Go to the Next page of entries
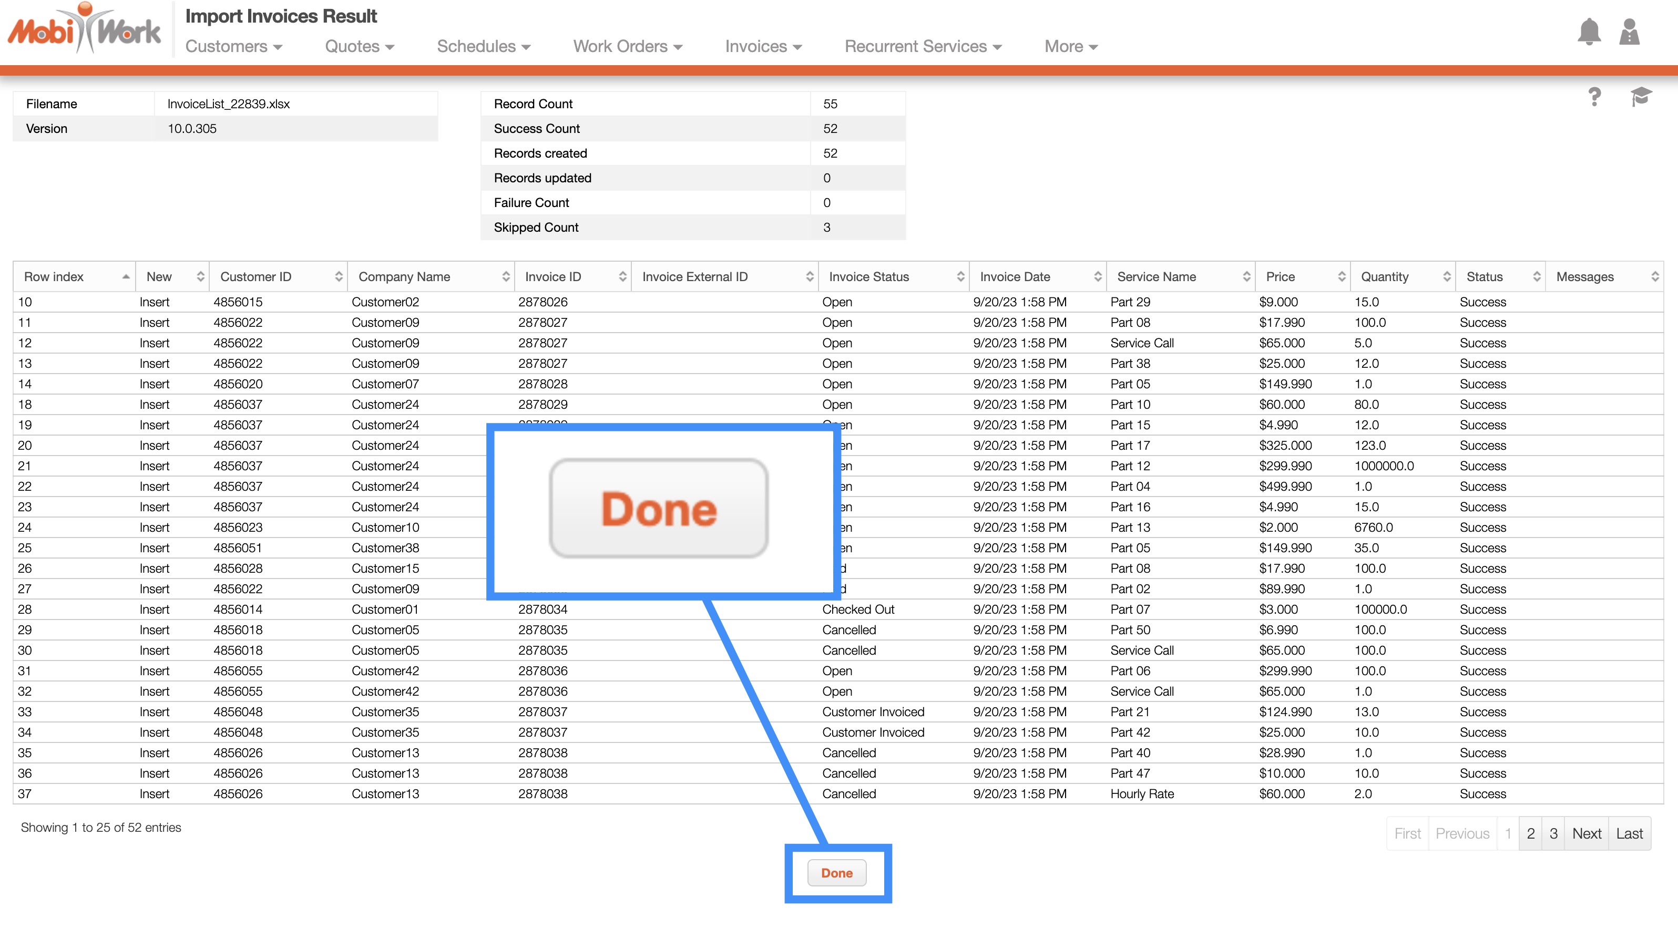 pos(1585,833)
